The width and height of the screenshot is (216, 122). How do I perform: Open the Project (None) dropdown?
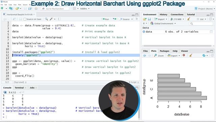pos(205,8)
